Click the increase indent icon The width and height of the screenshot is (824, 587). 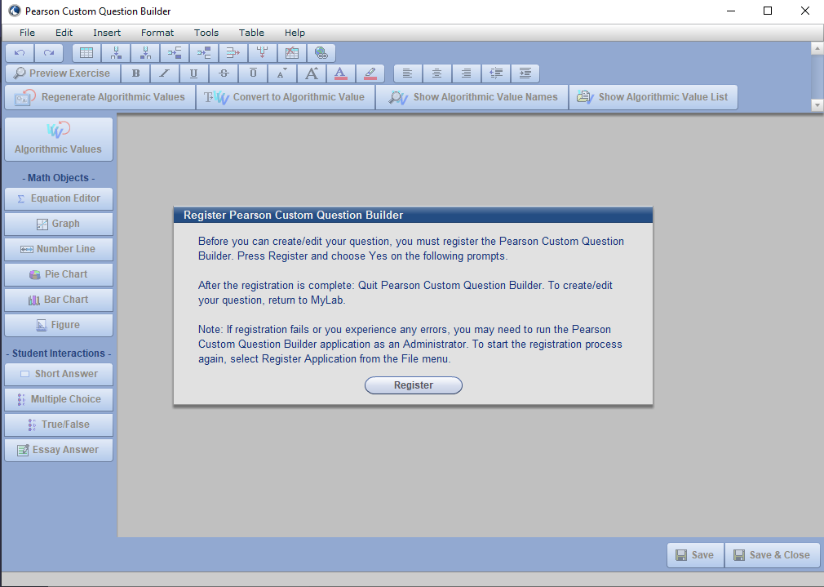click(525, 73)
